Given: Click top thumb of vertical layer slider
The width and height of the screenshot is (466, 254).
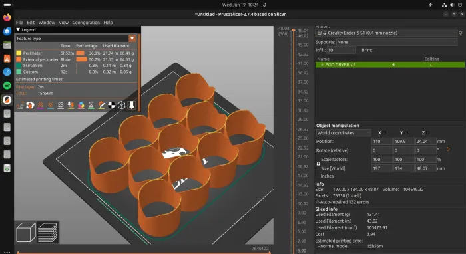Looking at the screenshot, I should click(294, 30).
